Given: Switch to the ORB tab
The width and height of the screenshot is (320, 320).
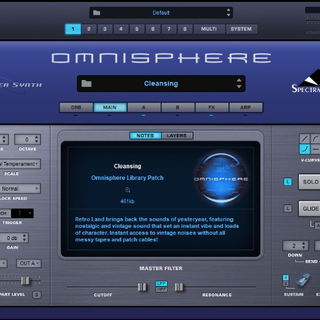Looking at the screenshot, I should pos(76,108).
